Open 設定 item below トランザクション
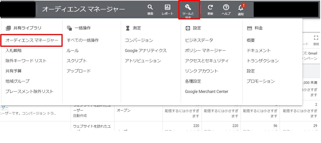 pyautogui.click(x=251, y=71)
